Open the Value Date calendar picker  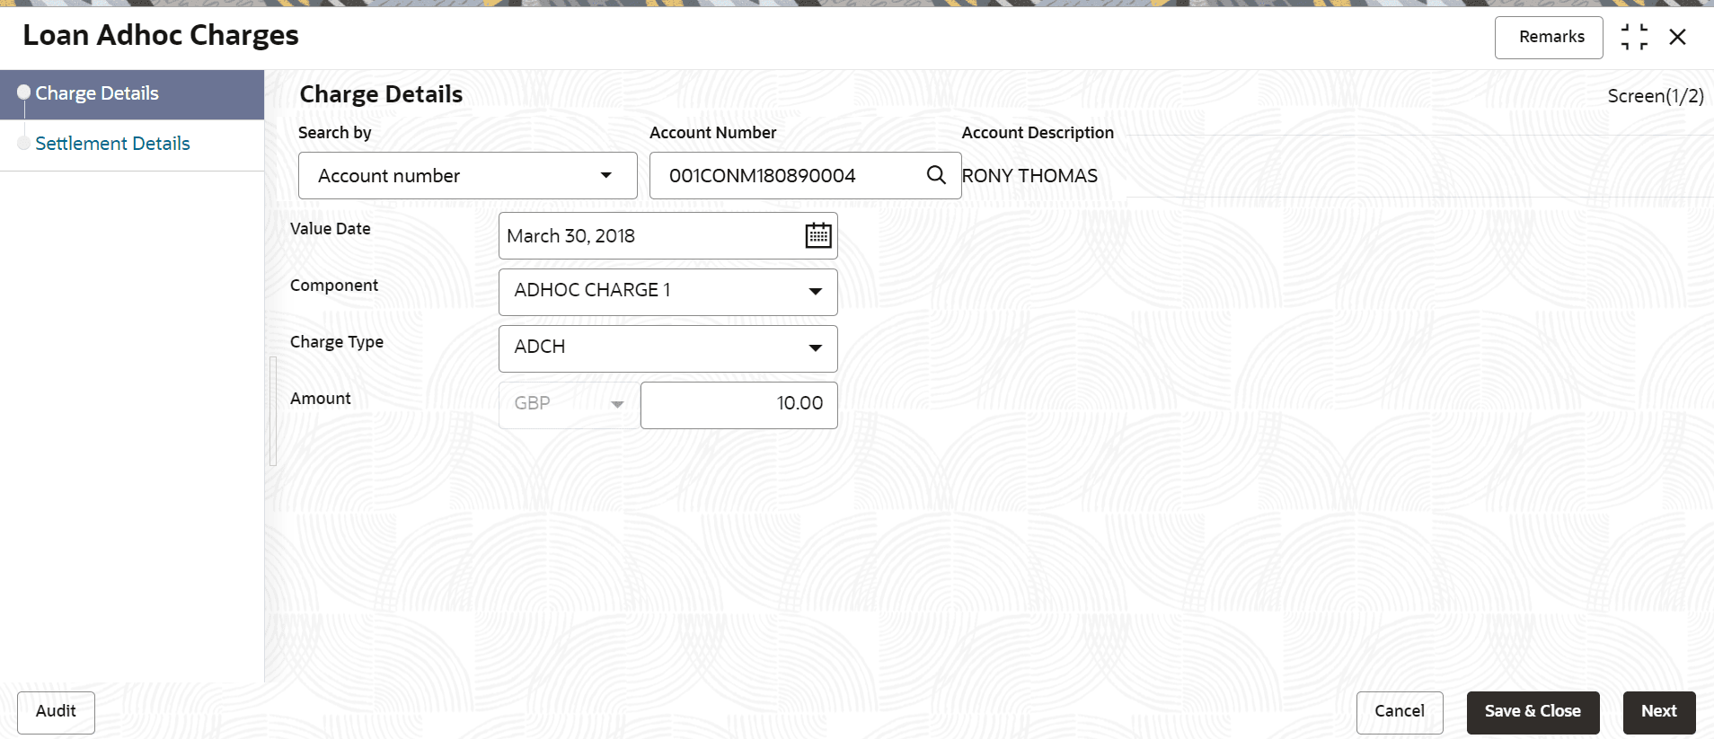pyautogui.click(x=817, y=235)
